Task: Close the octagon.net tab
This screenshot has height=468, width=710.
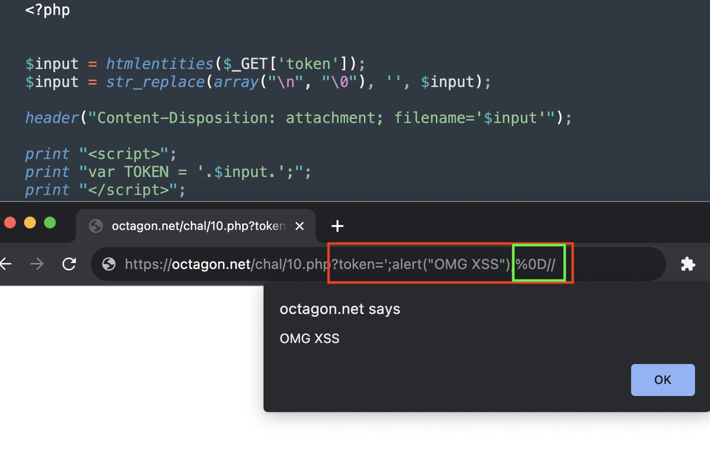Action: point(299,226)
